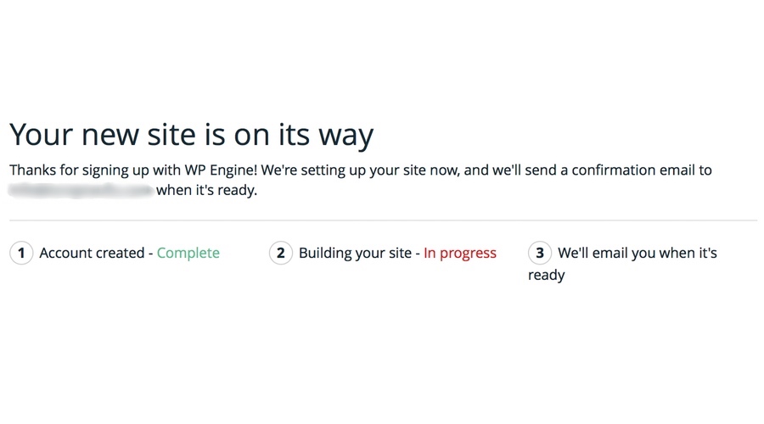Click the red In progress status
The image size is (764, 424).
(460, 254)
